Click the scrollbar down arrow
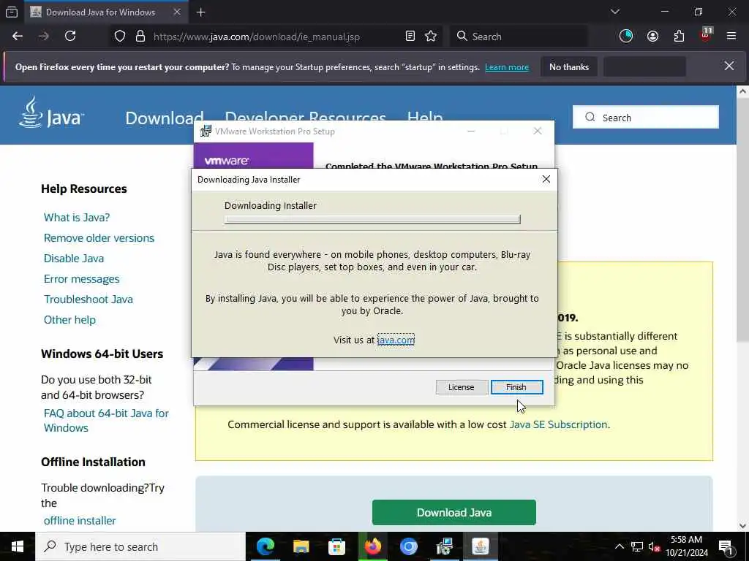The width and height of the screenshot is (749, 561). point(742,526)
